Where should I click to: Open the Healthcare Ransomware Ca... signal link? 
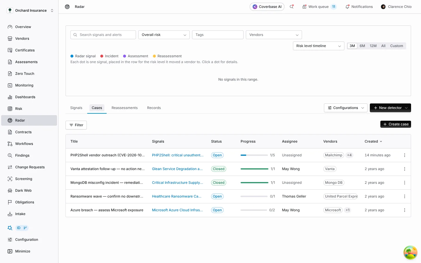click(177, 196)
